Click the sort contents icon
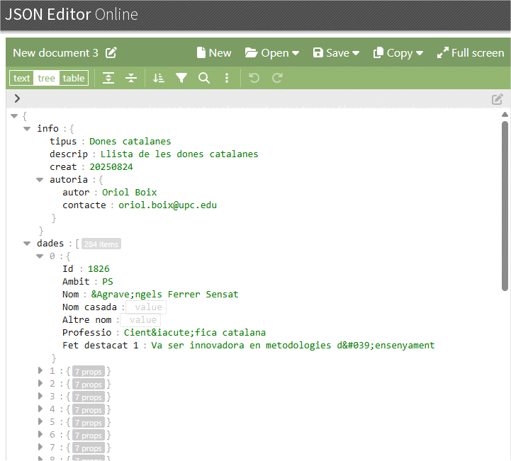511x461 pixels. (x=159, y=78)
